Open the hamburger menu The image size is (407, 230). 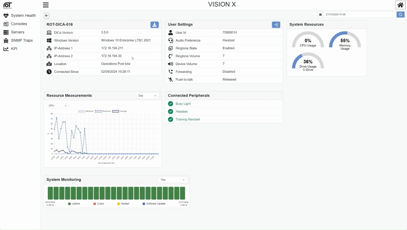click(46, 5)
